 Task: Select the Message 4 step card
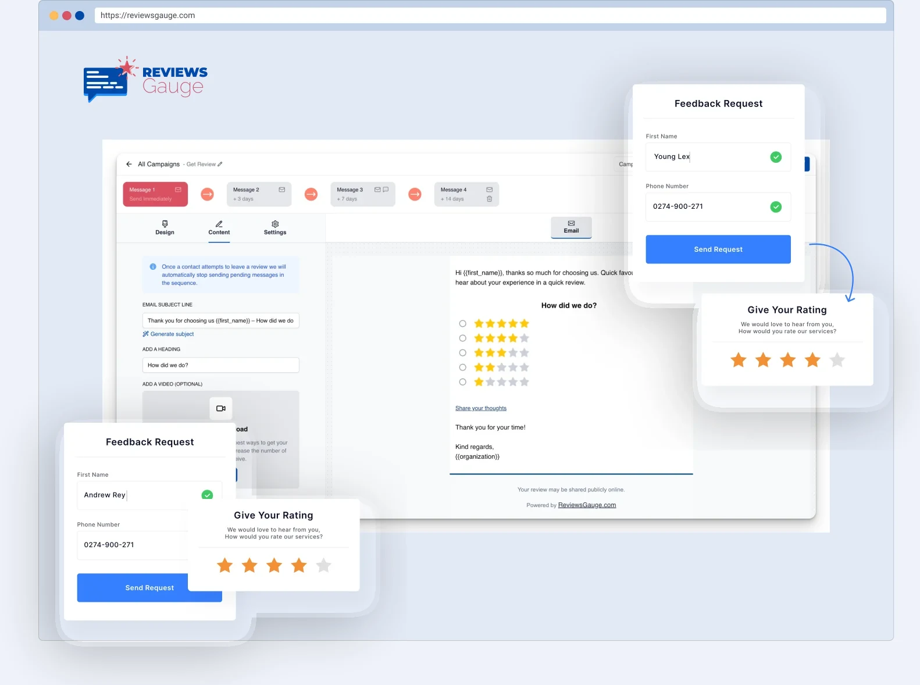pos(466,194)
